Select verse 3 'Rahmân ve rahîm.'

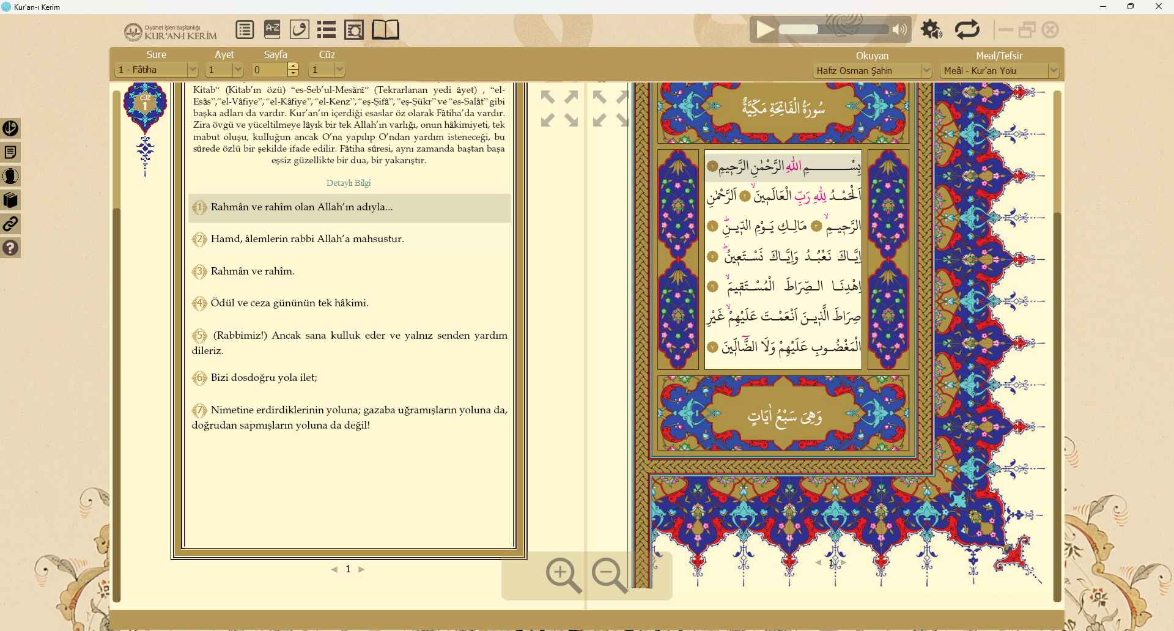[349, 271]
